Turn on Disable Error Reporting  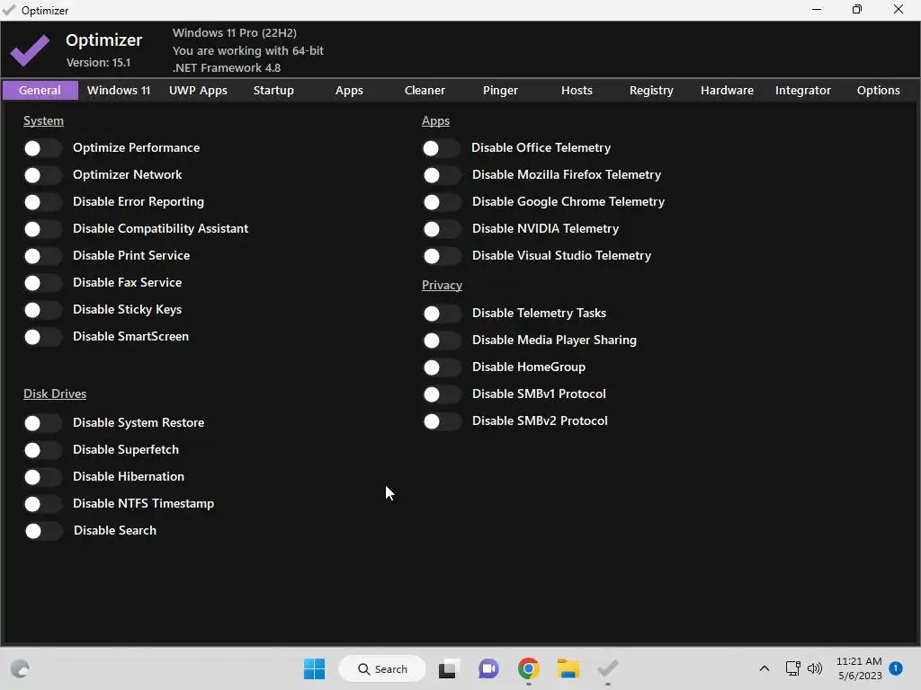coord(42,202)
